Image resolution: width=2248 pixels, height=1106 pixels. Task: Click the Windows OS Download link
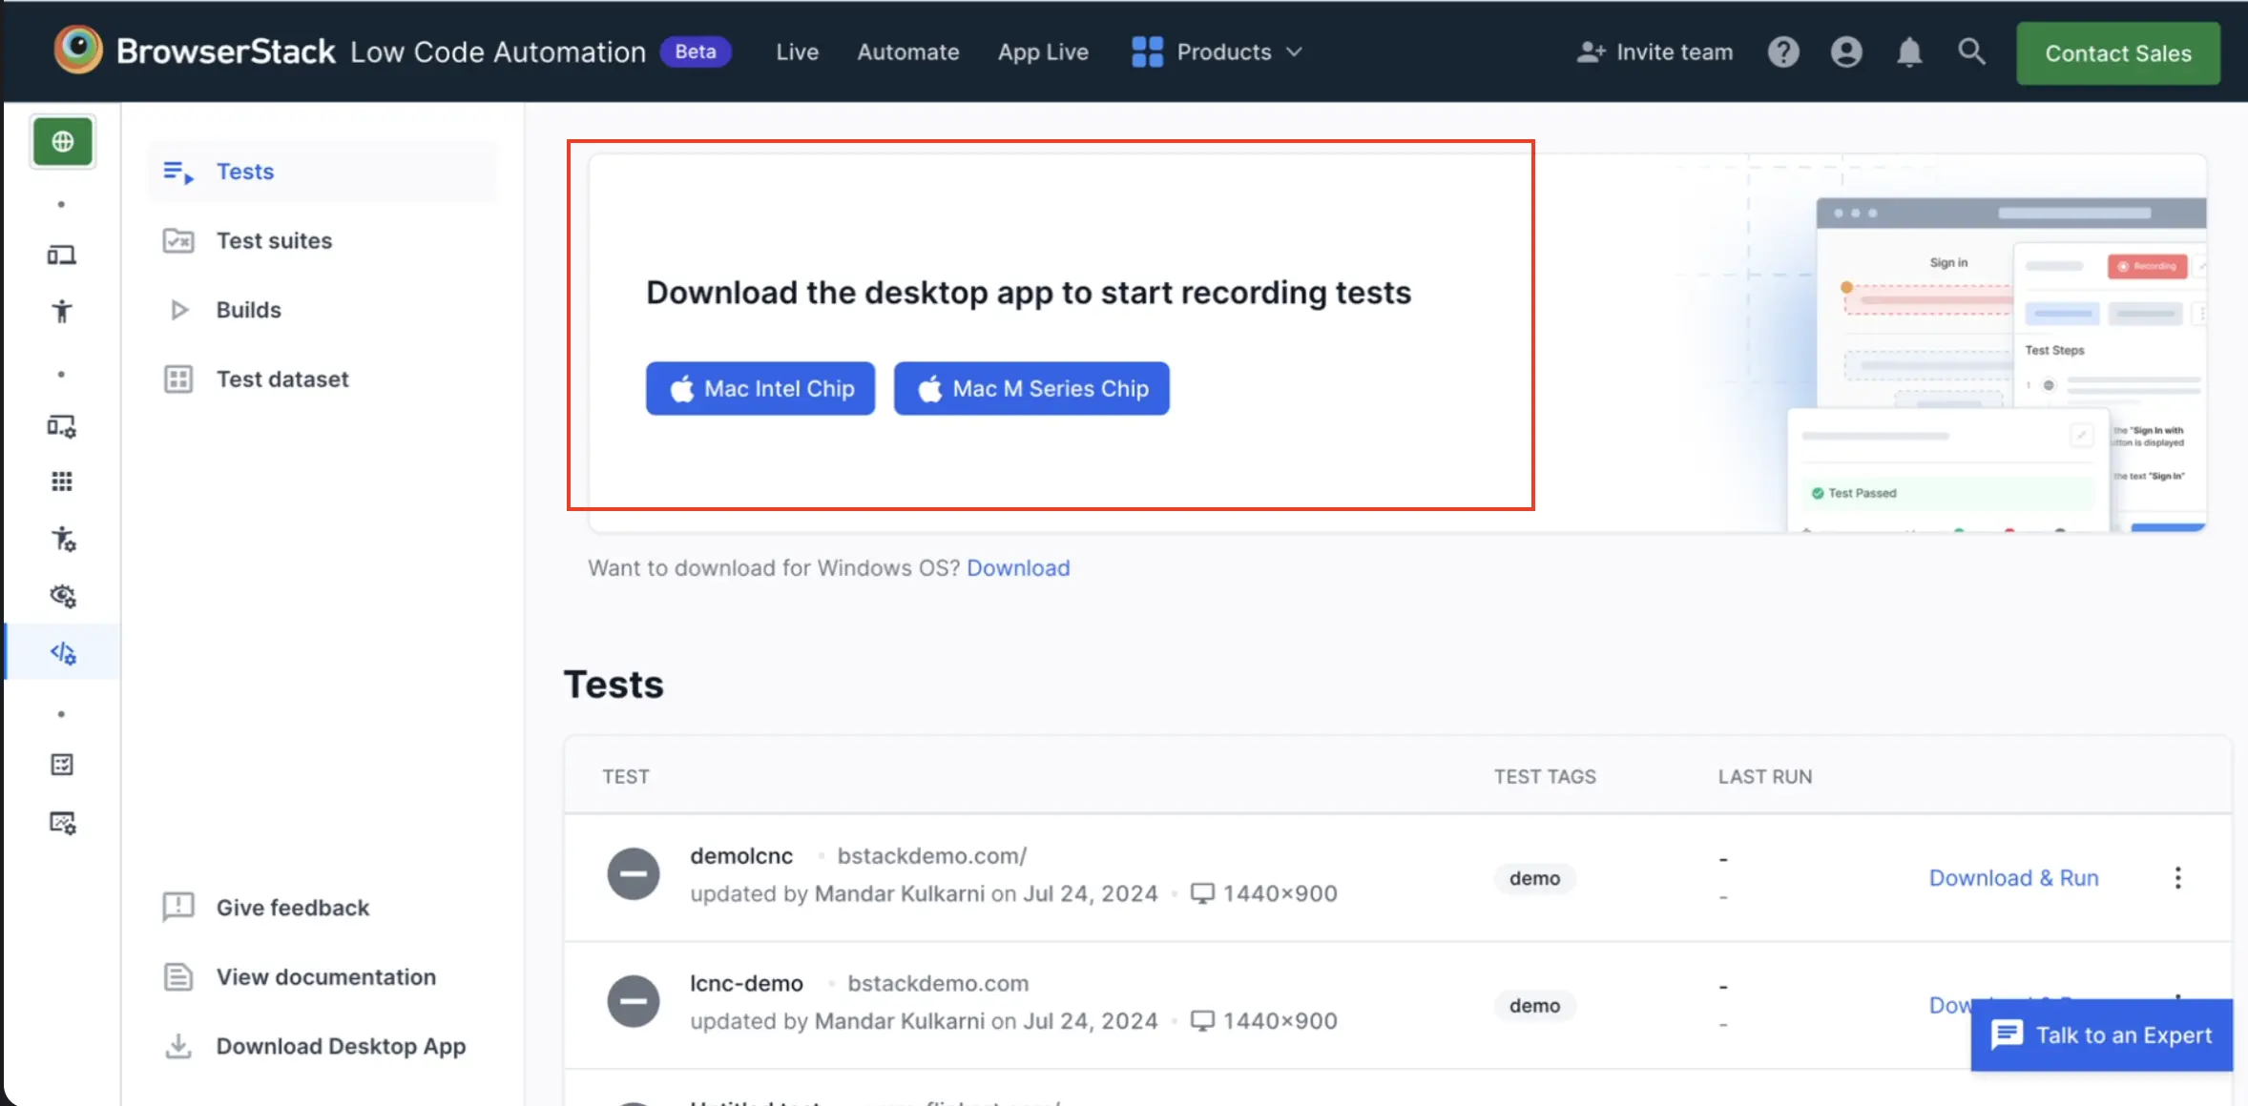pos(1018,568)
